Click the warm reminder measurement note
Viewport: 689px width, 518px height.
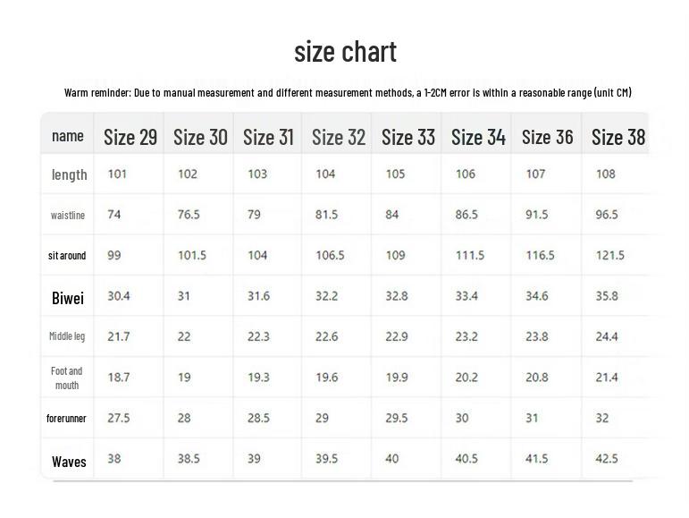(348, 93)
